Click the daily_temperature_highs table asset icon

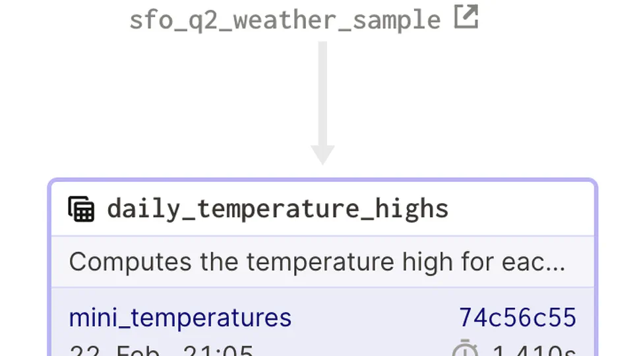click(x=82, y=209)
